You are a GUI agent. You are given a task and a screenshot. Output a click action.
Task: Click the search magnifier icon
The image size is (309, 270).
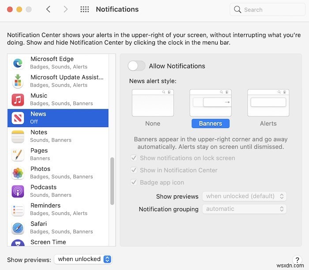(237, 9)
